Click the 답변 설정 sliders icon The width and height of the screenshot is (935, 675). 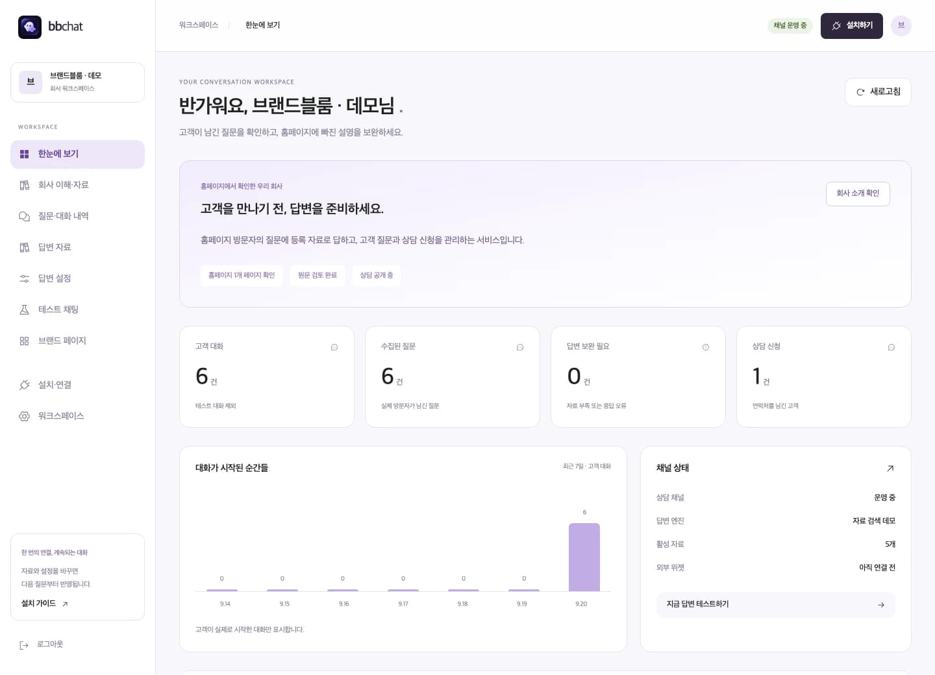(24, 279)
